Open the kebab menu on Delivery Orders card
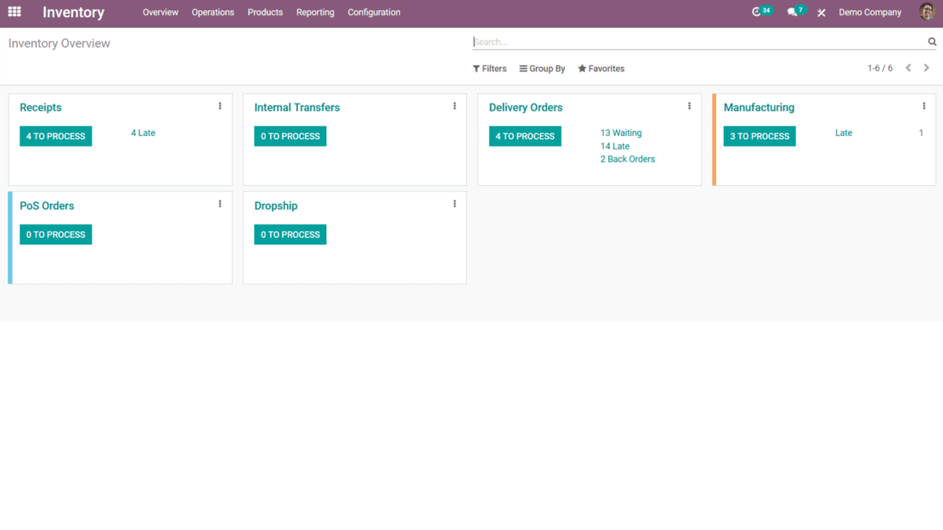This screenshot has width=943, height=530. click(x=689, y=105)
